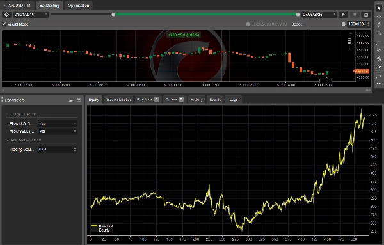Click the speed slider handle

[x=343, y=24]
